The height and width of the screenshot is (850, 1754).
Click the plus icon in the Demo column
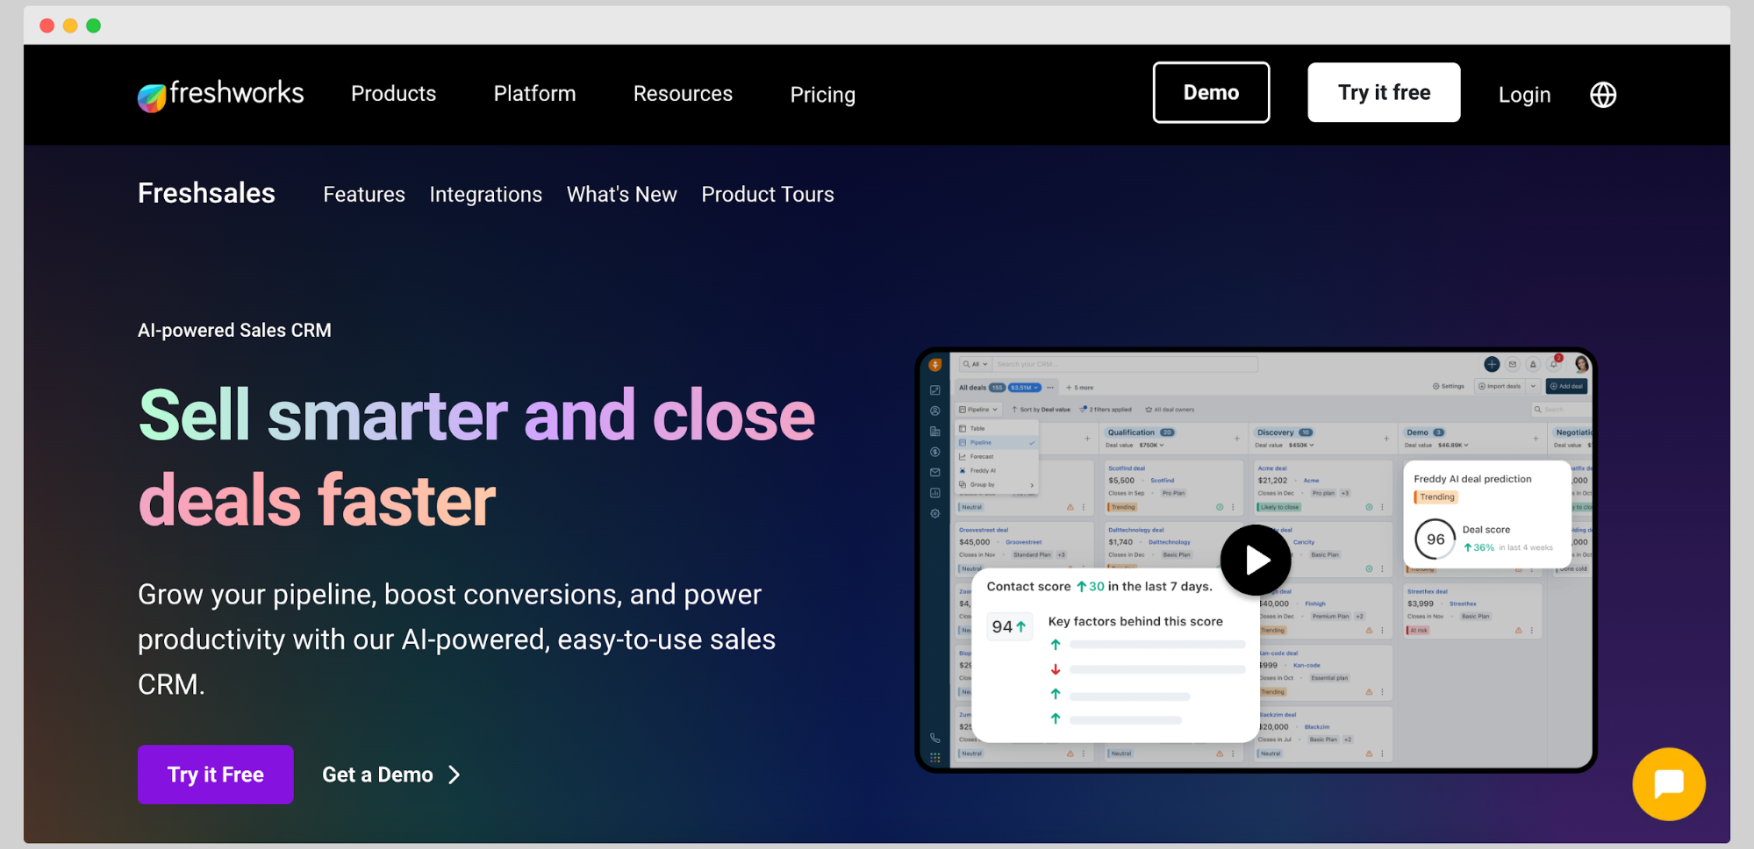point(1536,439)
